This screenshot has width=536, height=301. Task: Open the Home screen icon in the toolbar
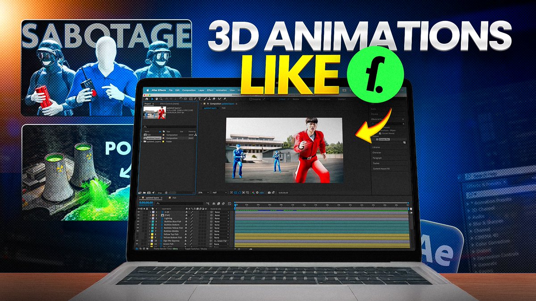click(x=147, y=99)
